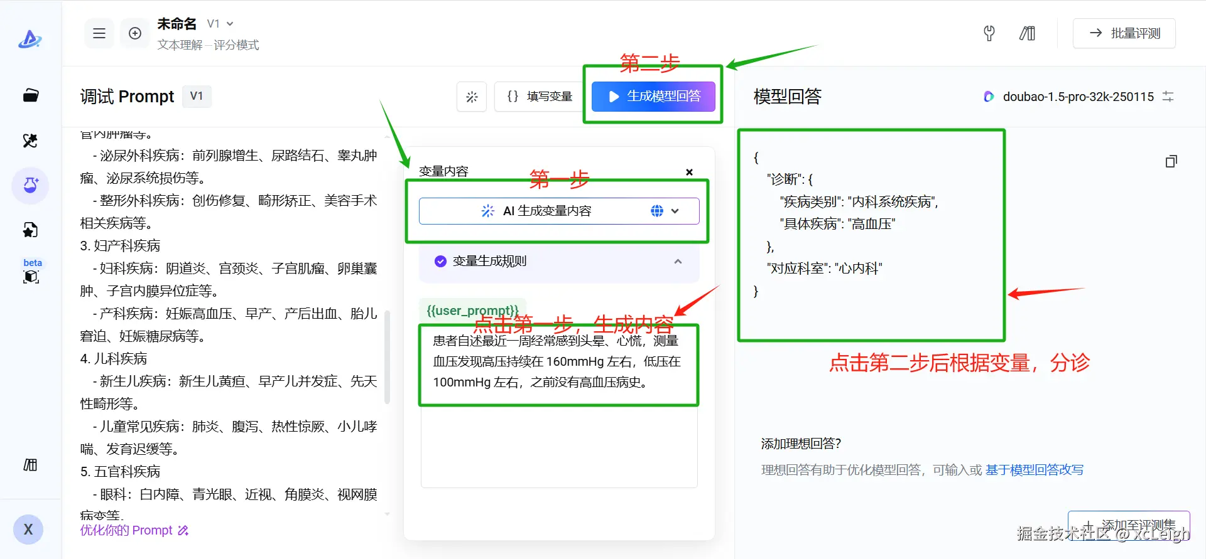
Task: Copy the model answer with copy icon
Action: pos(1171,161)
